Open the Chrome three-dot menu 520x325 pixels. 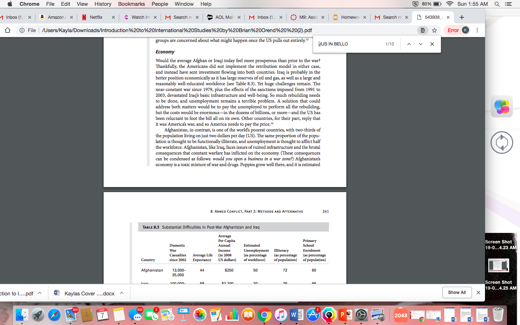[x=477, y=30]
